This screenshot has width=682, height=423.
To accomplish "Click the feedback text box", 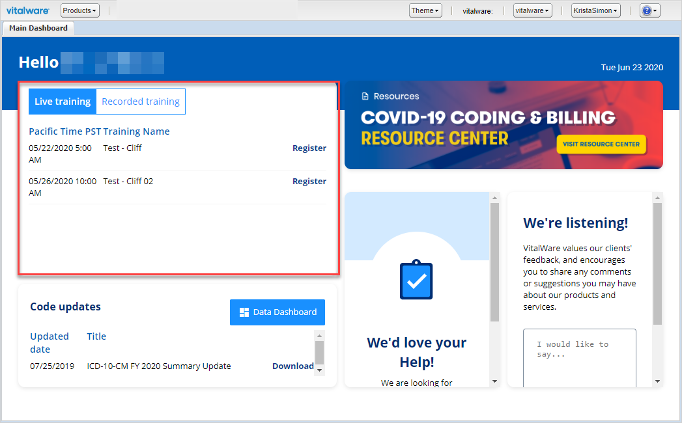I will [x=579, y=357].
